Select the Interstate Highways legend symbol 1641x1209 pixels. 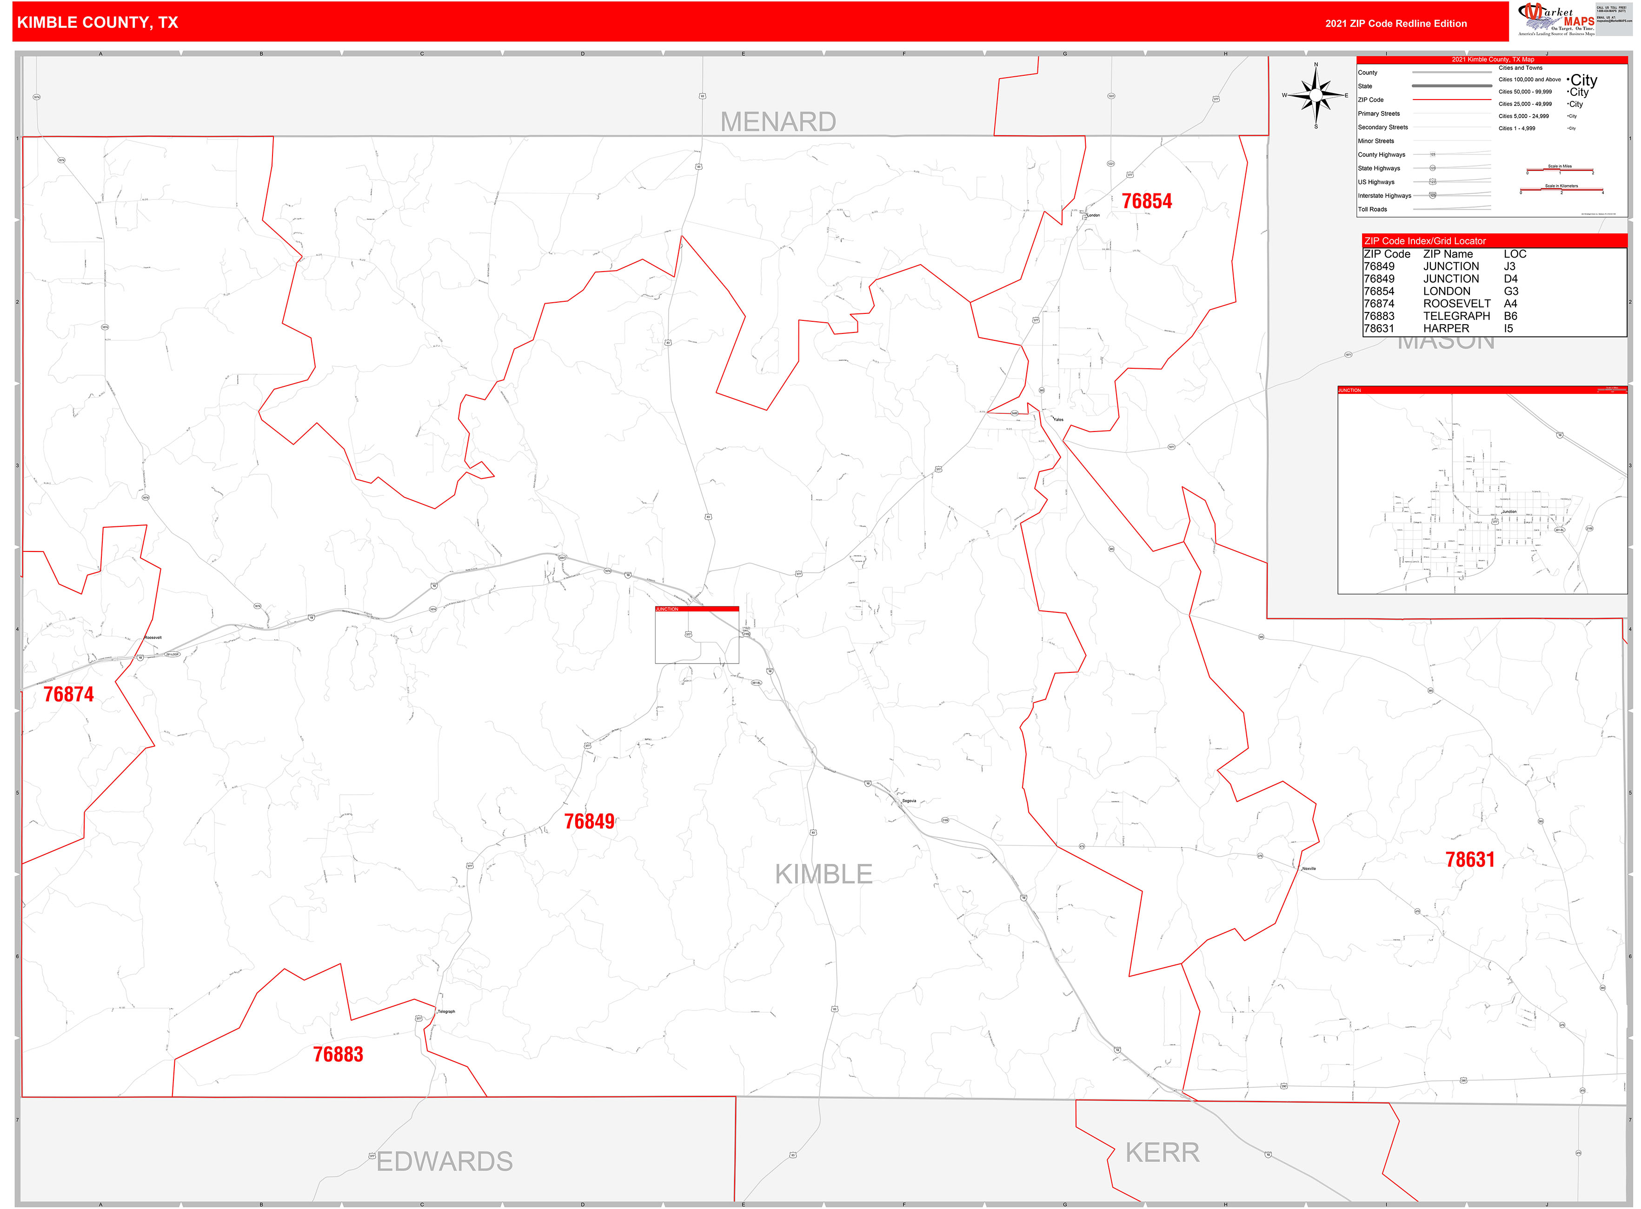point(1432,196)
